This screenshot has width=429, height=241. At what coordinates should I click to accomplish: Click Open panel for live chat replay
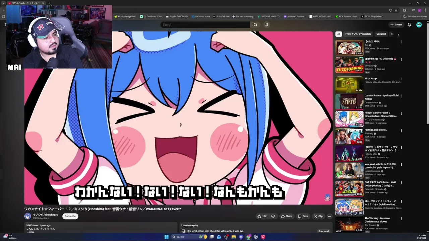pyautogui.click(x=323, y=231)
